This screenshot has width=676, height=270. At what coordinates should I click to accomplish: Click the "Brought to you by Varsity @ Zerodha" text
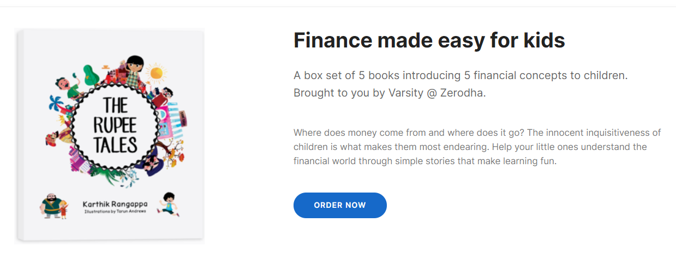[x=389, y=93]
